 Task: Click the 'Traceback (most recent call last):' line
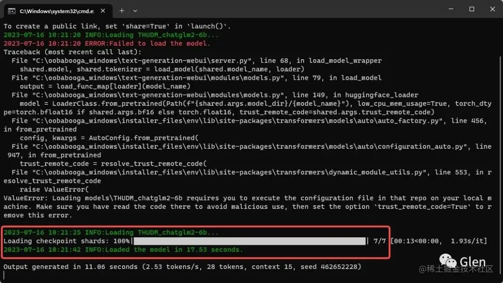(73, 52)
